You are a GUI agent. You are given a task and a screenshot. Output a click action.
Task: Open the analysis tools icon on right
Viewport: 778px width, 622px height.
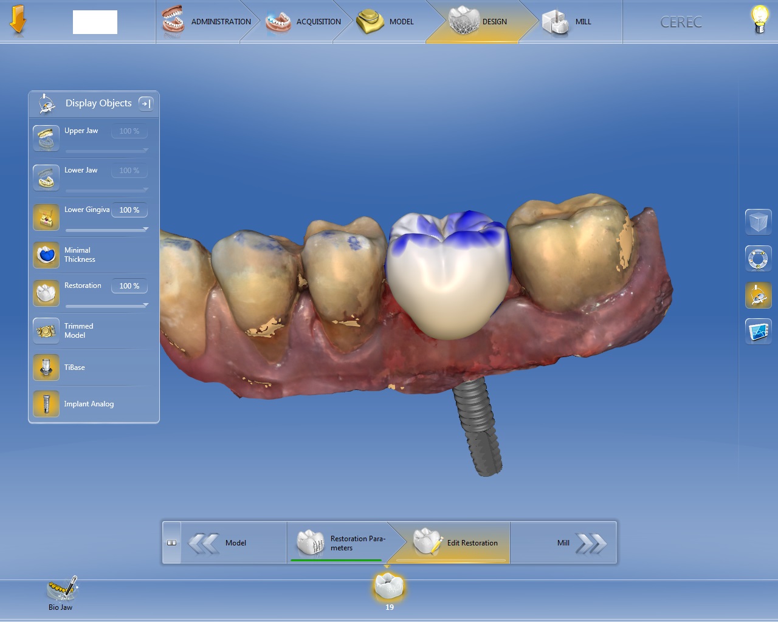click(758, 332)
